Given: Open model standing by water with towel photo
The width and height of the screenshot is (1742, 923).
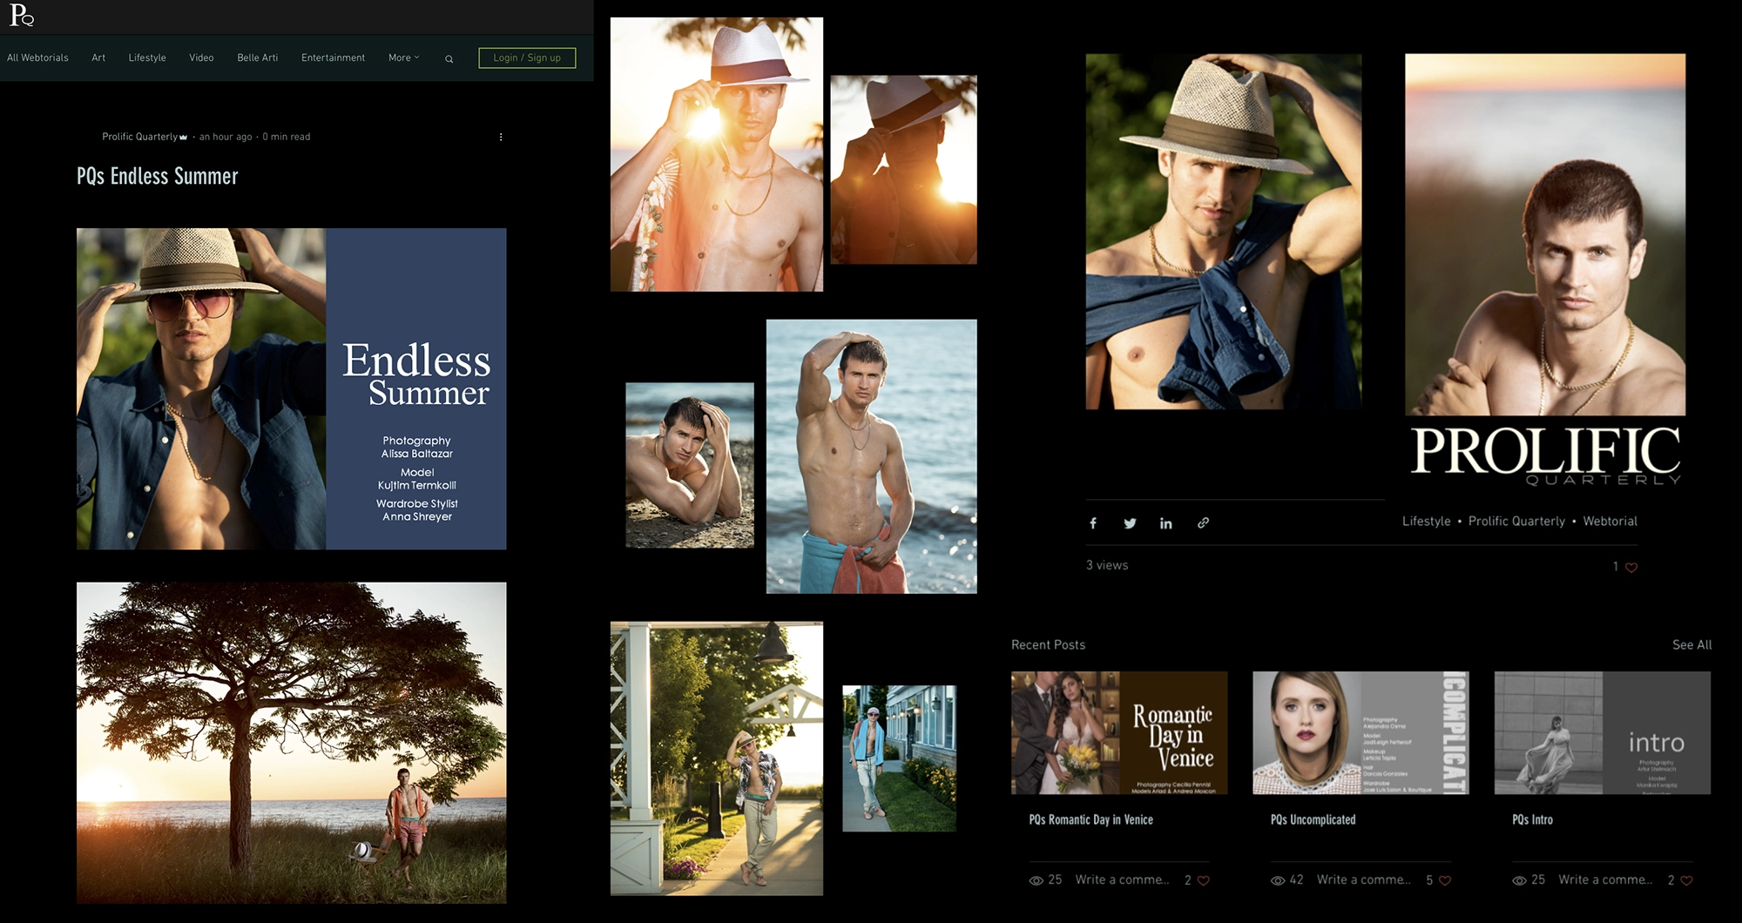Looking at the screenshot, I should (x=871, y=456).
